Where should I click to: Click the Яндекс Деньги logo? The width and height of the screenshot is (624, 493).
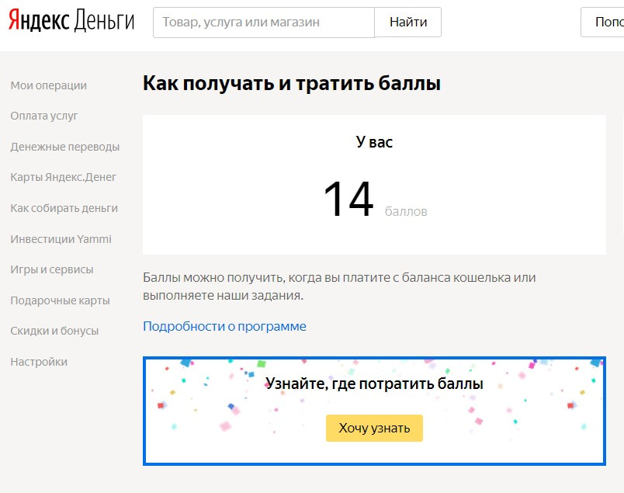click(x=71, y=23)
